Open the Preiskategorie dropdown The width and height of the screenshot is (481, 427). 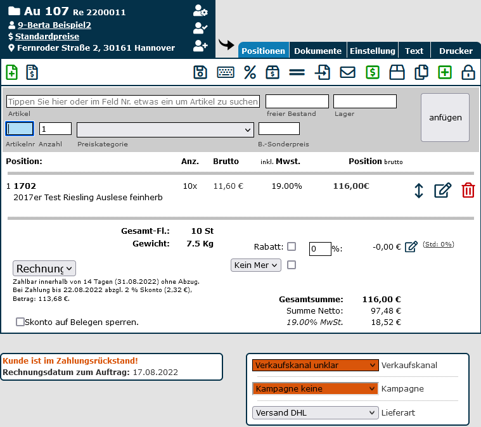tap(165, 129)
